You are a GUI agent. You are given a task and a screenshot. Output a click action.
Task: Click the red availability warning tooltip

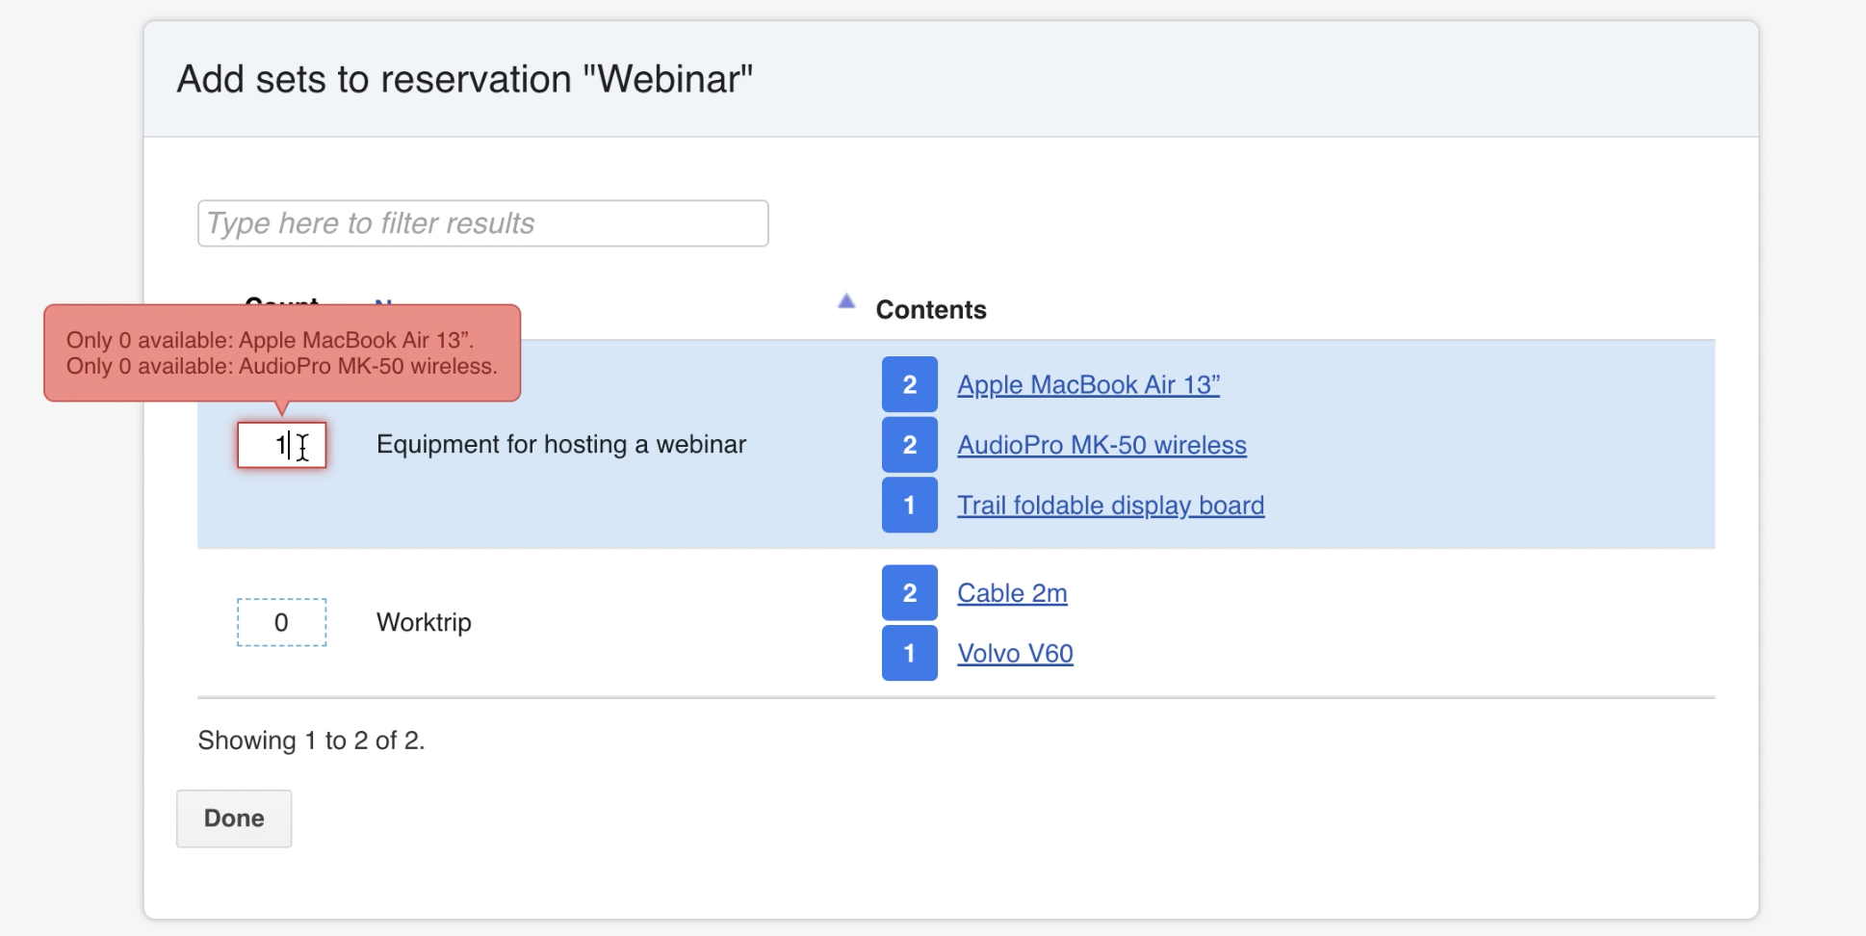[282, 353]
